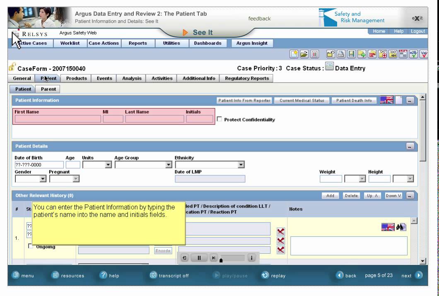Viewport: 439px width, 296px height.
Task: Click the flag icon in the Notes column
Action: point(388,227)
